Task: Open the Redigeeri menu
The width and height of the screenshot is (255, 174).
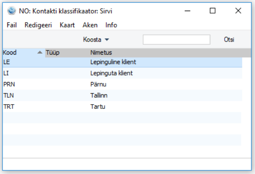Action: click(38, 25)
